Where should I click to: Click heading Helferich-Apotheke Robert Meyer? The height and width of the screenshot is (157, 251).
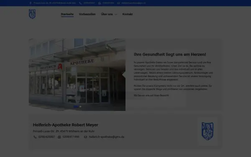click(x=65, y=125)
